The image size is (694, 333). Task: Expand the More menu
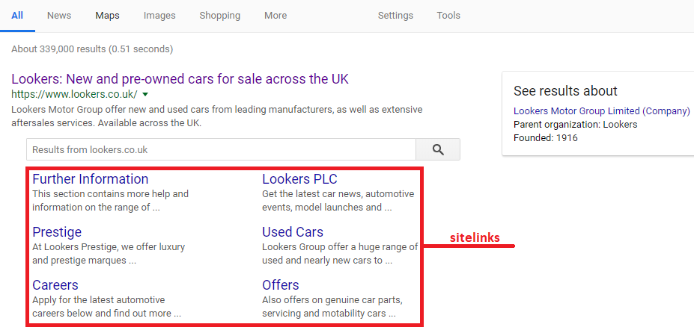click(x=276, y=16)
